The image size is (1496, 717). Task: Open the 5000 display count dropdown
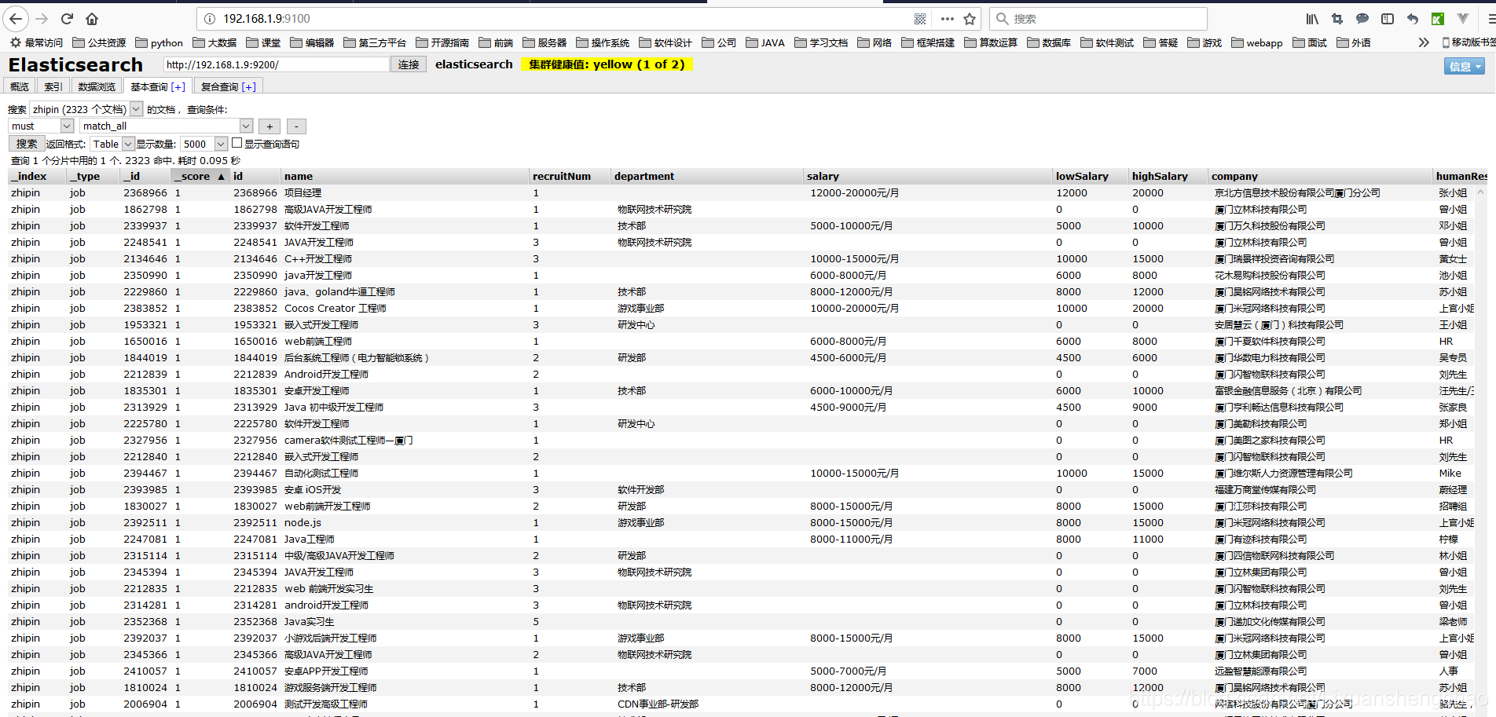(x=204, y=144)
